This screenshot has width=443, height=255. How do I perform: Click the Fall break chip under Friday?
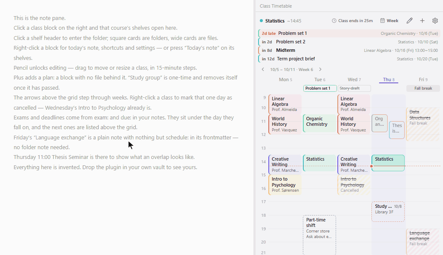(423, 88)
